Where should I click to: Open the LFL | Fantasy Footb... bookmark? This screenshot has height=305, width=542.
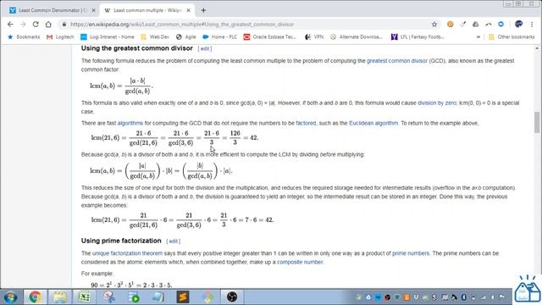tap(418, 37)
